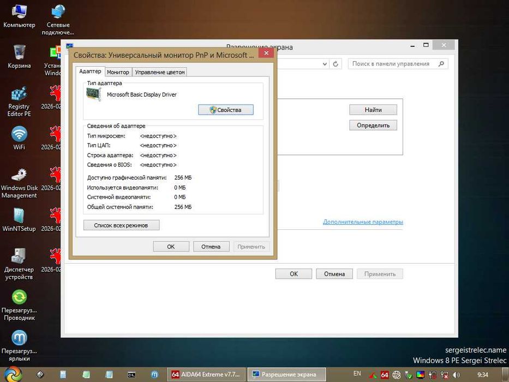Screen dimensions: 509x382
Task: Switch to Разрешение экрана taskbar window
Action: click(287, 374)
